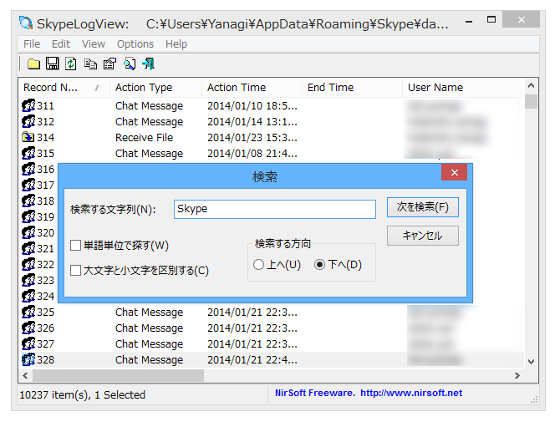
Task: Click the refresh toolbar icon
Action: coord(71,64)
